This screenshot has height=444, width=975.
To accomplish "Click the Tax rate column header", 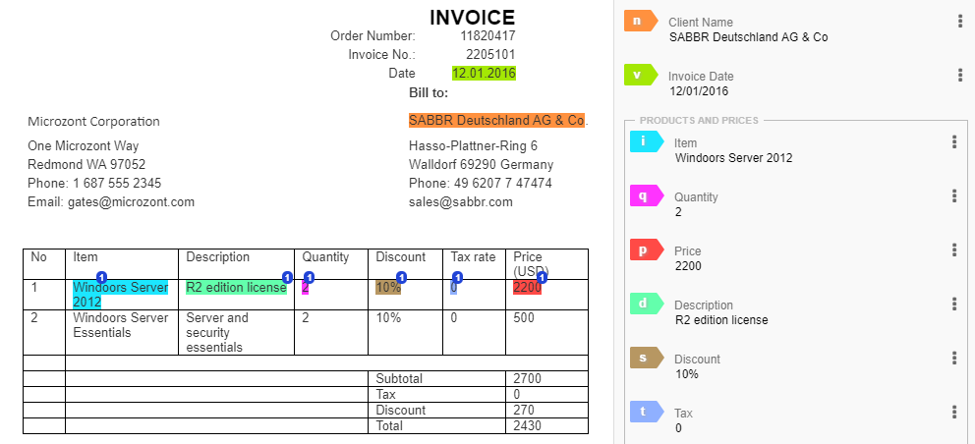I will (473, 256).
